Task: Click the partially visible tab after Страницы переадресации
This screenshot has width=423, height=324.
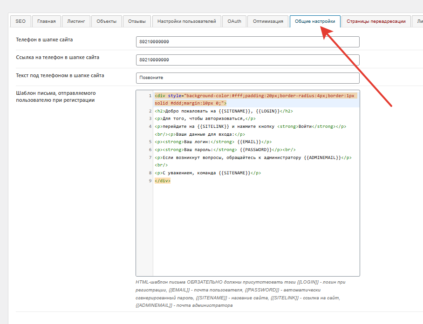Action: point(417,21)
